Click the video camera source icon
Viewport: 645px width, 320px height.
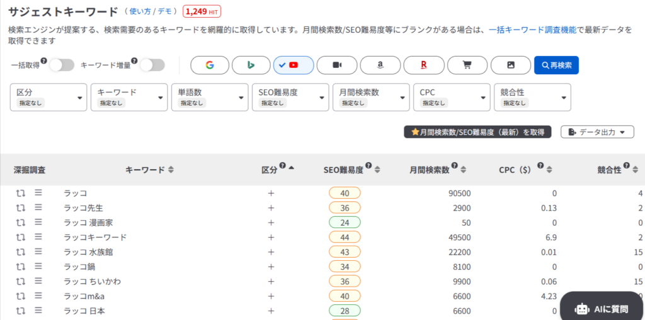337,65
